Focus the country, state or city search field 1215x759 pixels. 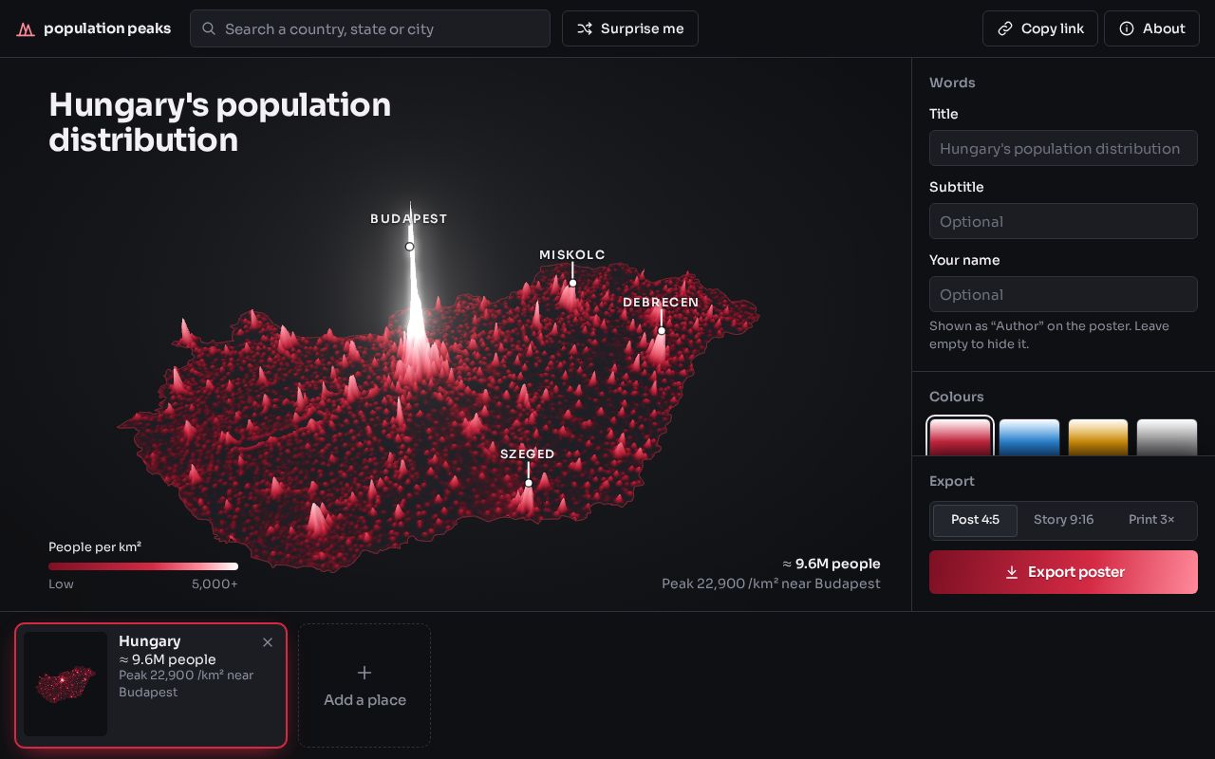[370, 28]
